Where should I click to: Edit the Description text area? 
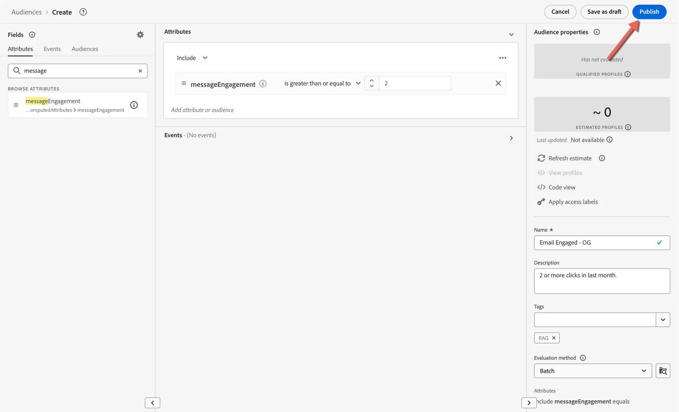pyautogui.click(x=602, y=281)
